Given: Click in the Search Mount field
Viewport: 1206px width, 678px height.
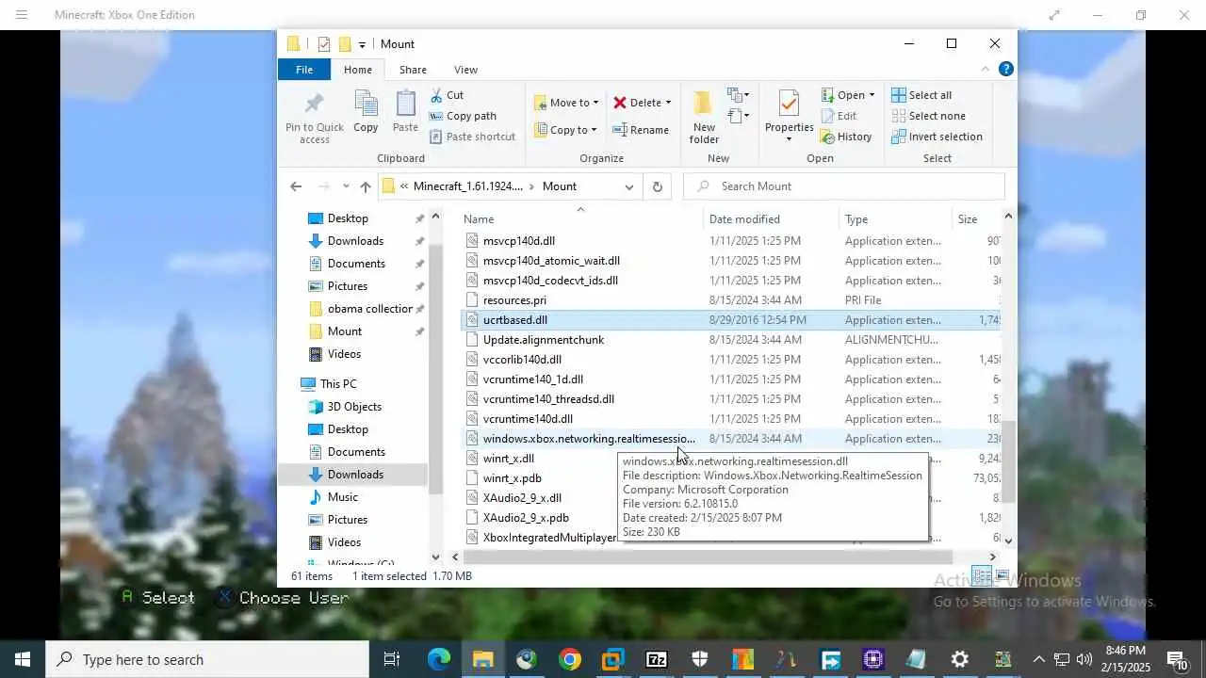Looking at the screenshot, I should pos(844,186).
